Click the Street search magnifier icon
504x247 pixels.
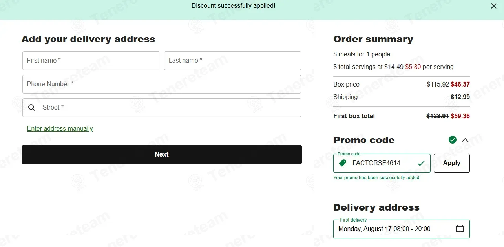[x=32, y=108]
